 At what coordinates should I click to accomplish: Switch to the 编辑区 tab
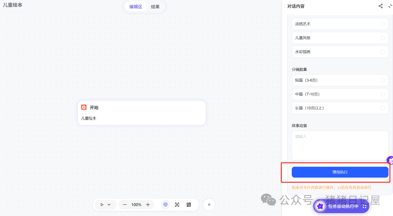(135, 7)
